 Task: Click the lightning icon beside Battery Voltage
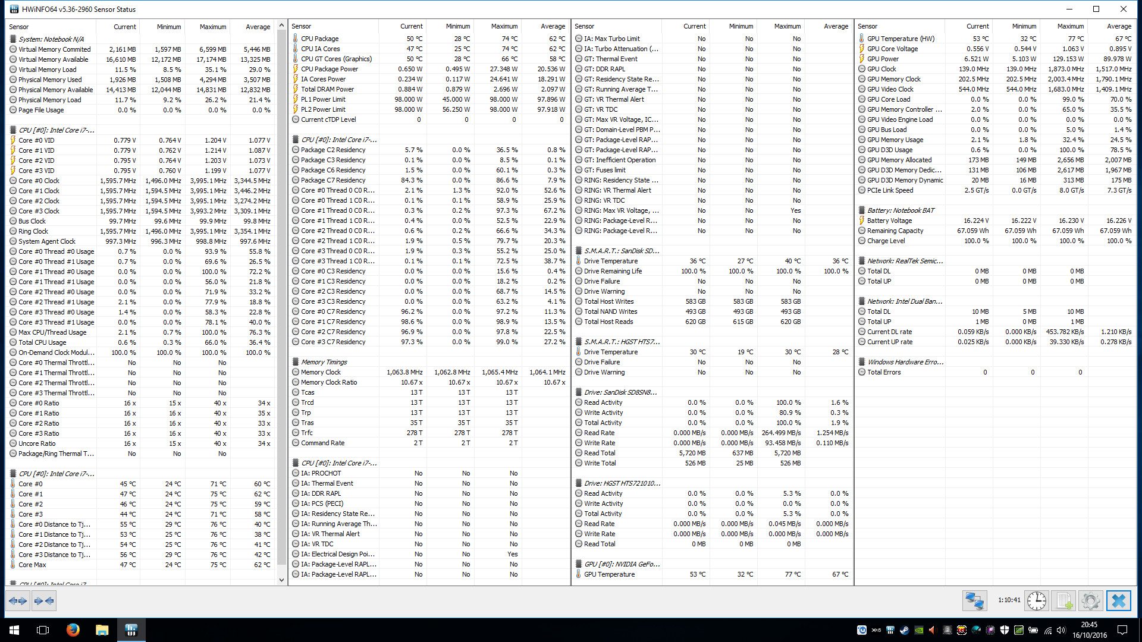pyautogui.click(x=862, y=221)
